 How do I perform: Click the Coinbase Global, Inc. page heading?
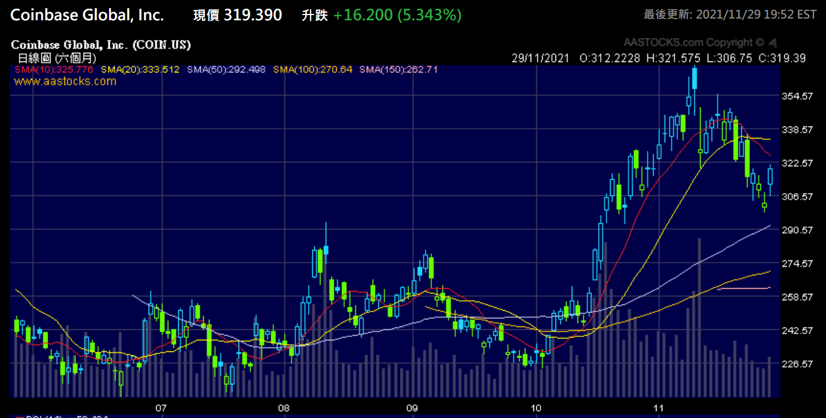[87, 15]
